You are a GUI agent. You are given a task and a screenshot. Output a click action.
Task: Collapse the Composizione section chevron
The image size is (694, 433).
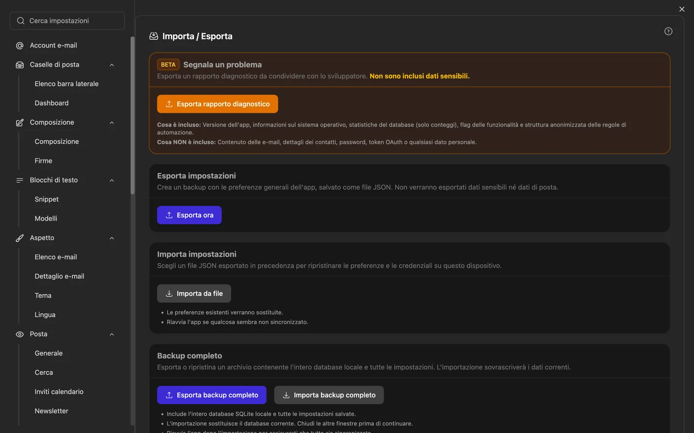pyautogui.click(x=112, y=123)
